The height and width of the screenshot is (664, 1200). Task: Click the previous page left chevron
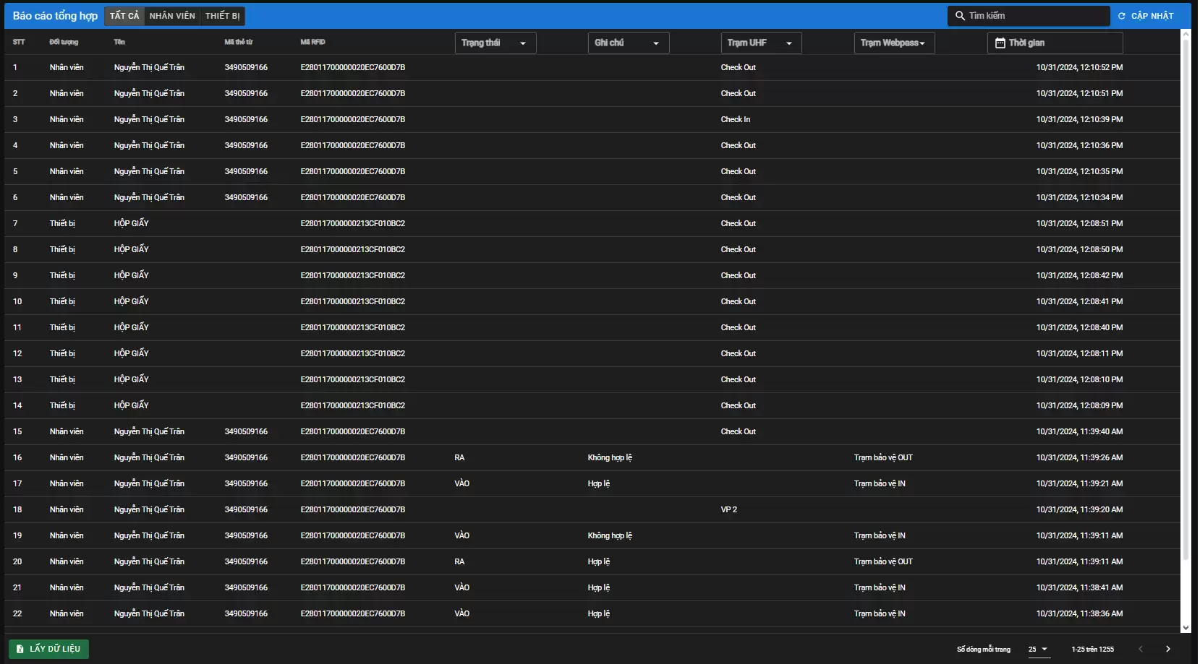pos(1141,649)
